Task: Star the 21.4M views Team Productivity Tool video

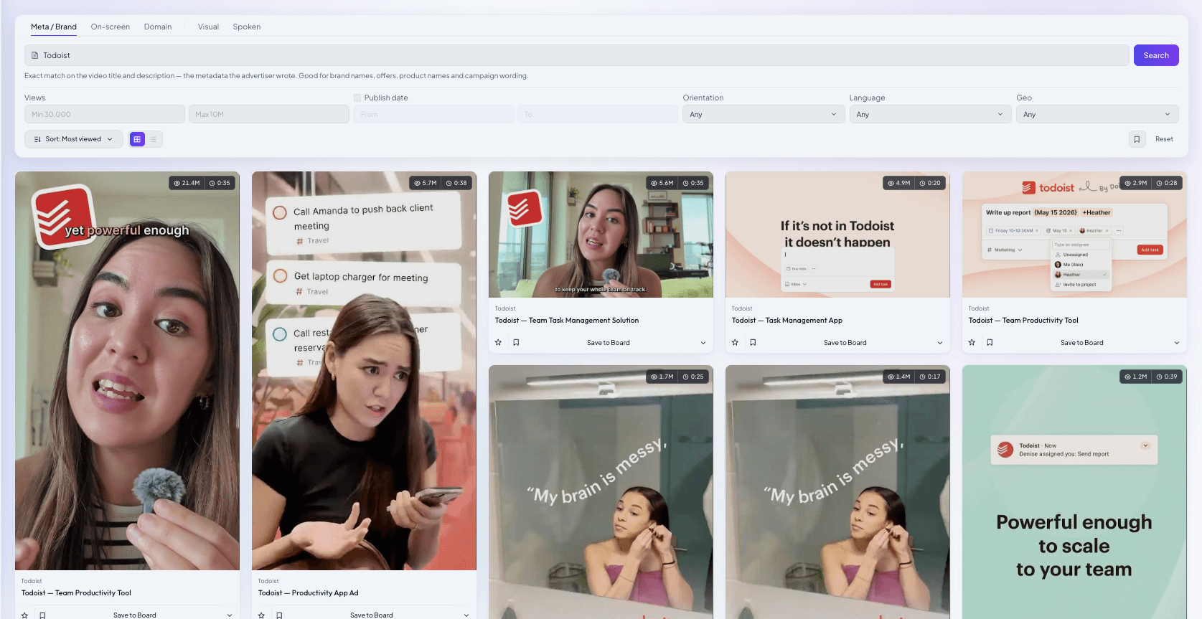Action: click(x=24, y=615)
